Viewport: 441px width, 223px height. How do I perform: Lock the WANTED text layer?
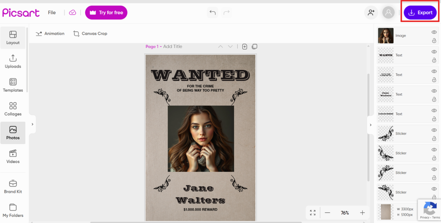coord(434,60)
